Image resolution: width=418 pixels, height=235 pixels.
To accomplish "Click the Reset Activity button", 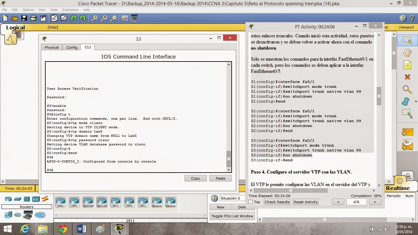I will coord(305,202).
